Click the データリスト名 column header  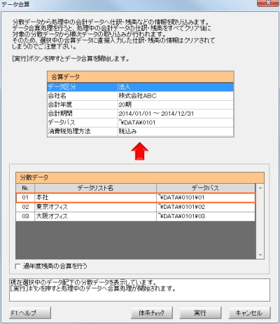pyautogui.click(x=95, y=188)
